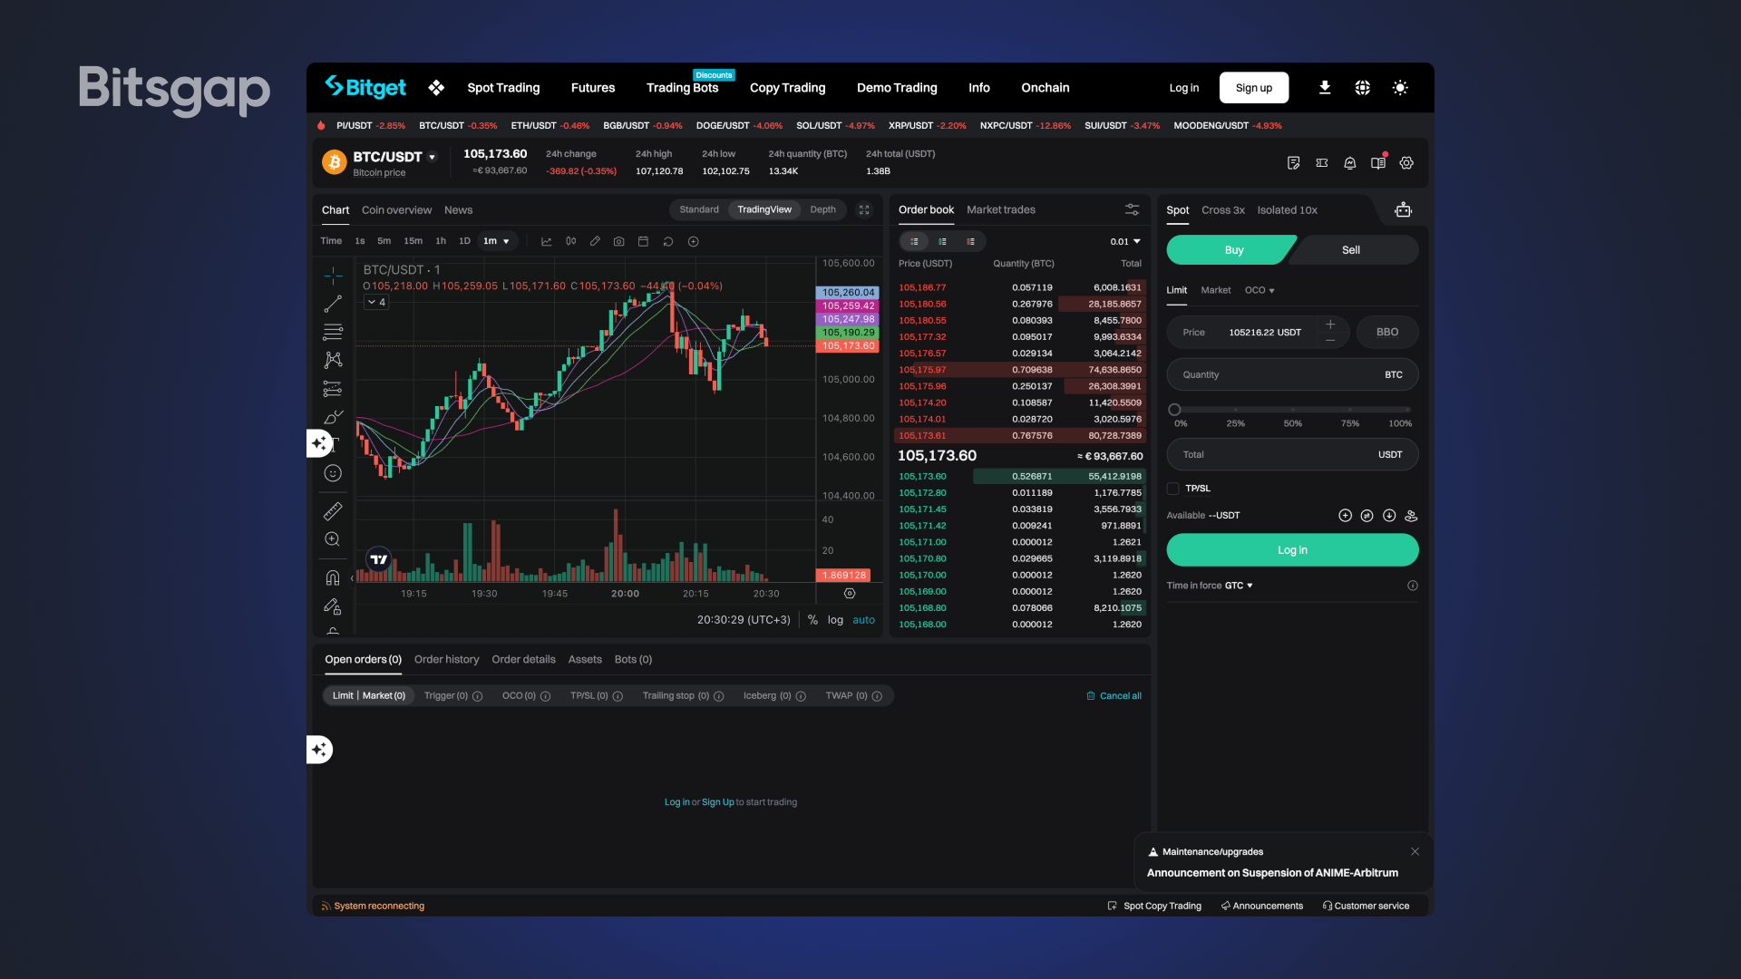This screenshot has width=1741, height=979.
Task: Switch chart to Depth view
Action: click(822, 209)
